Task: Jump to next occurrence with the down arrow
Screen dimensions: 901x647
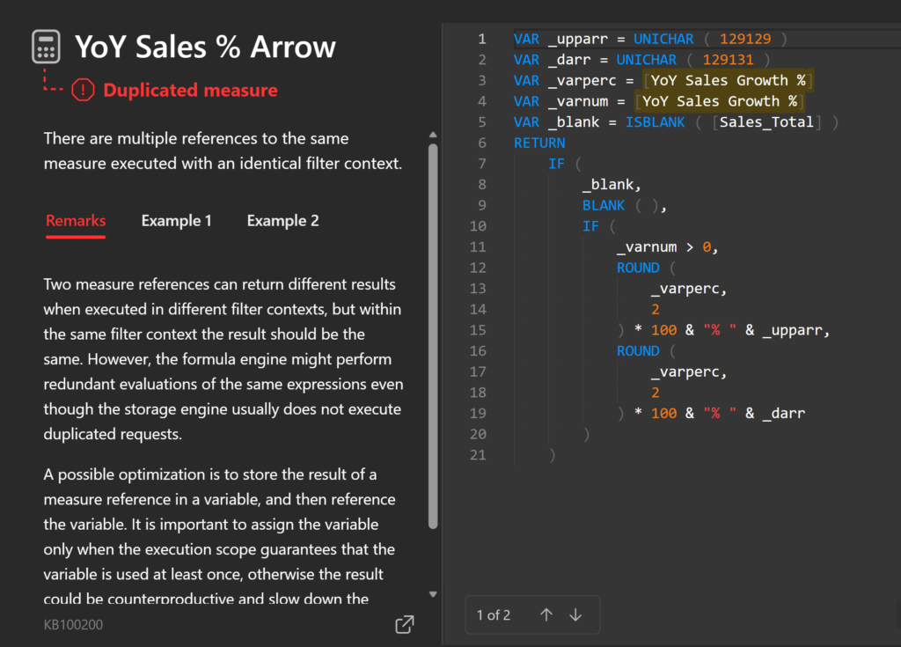Action: coord(575,615)
